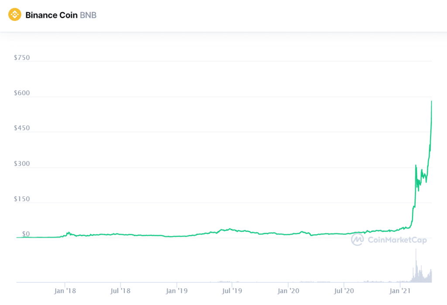
Task: Click the Jul '20 x-axis label
Action: [344, 291]
